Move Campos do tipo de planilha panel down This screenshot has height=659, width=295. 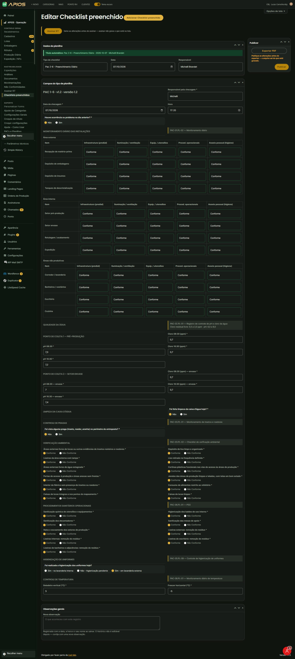(x=239, y=82)
